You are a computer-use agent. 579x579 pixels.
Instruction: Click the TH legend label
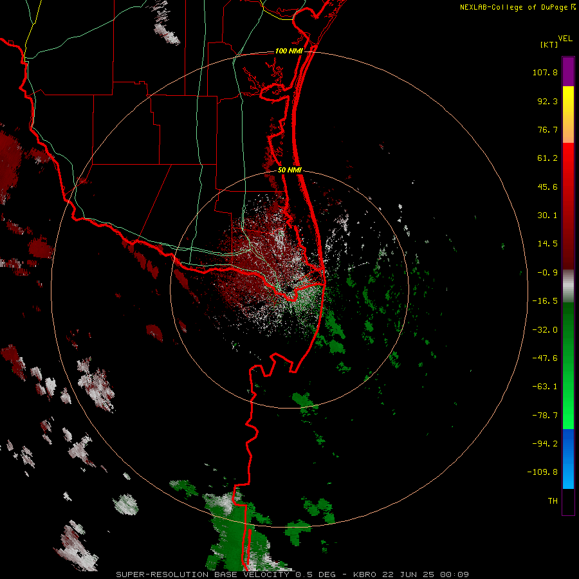(x=553, y=501)
